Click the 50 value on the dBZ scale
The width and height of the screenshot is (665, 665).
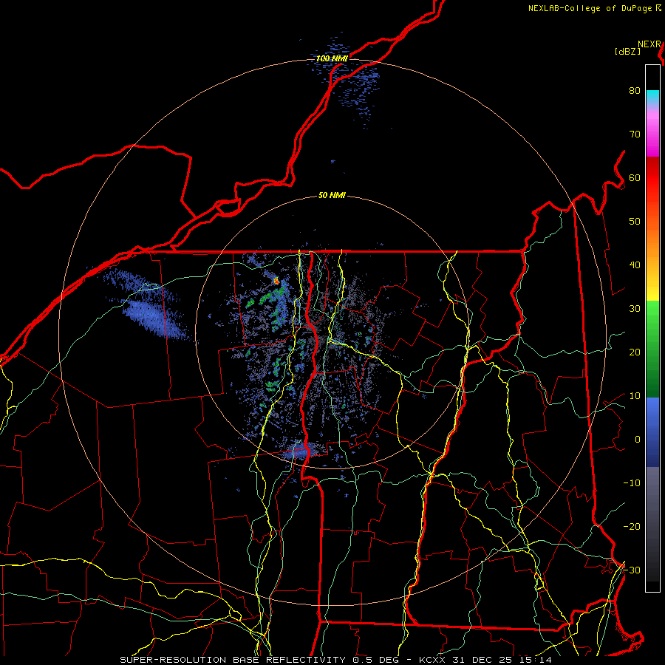click(x=635, y=222)
